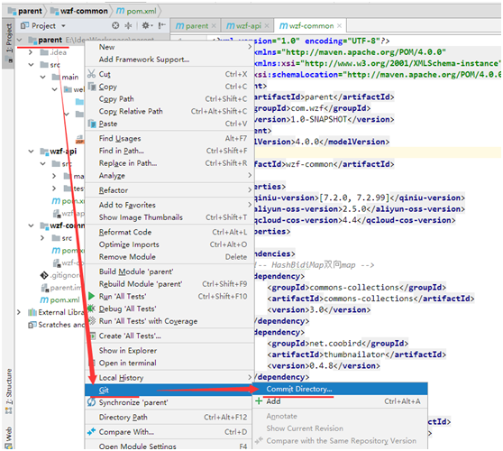This screenshot has width=503, height=451.
Task: Collapse the main folder
Action: (x=42, y=77)
